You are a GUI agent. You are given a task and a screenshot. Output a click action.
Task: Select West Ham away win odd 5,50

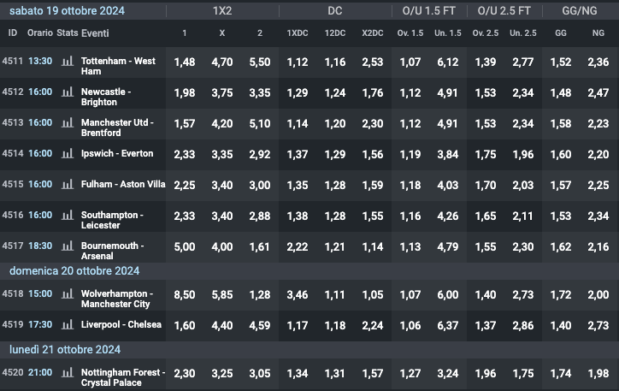click(x=259, y=62)
